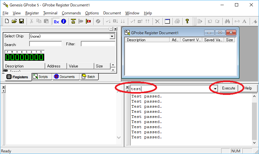Sort register list by Description column

24,66
